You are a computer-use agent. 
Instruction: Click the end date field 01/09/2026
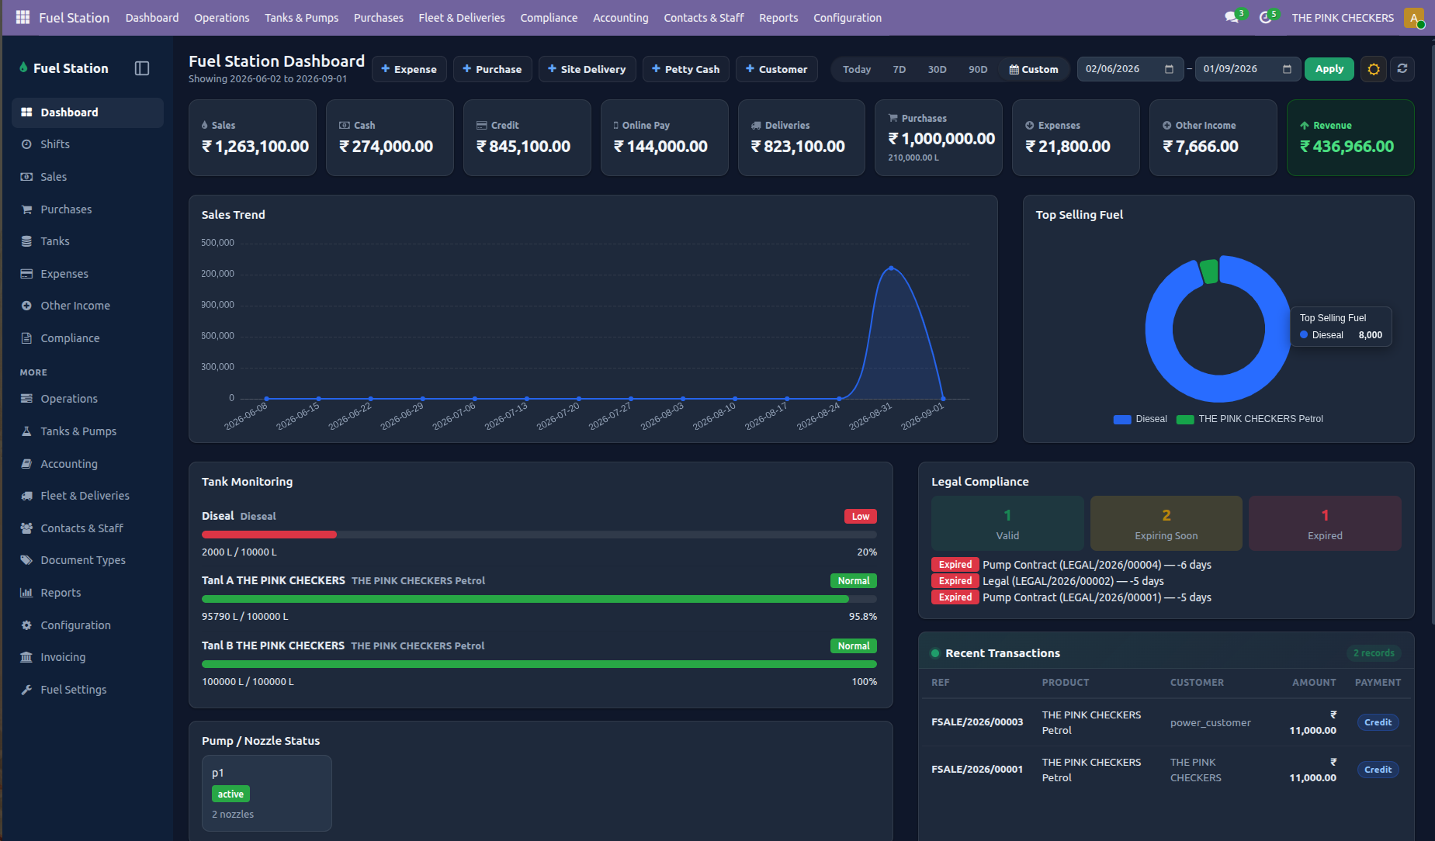[x=1248, y=69]
